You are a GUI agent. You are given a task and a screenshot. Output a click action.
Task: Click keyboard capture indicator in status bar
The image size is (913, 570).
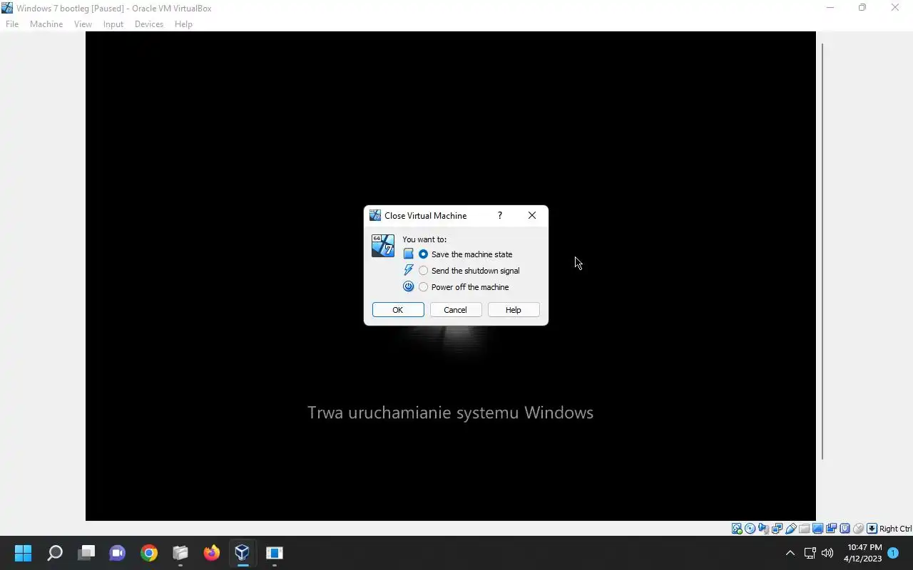(x=872, y=529)
